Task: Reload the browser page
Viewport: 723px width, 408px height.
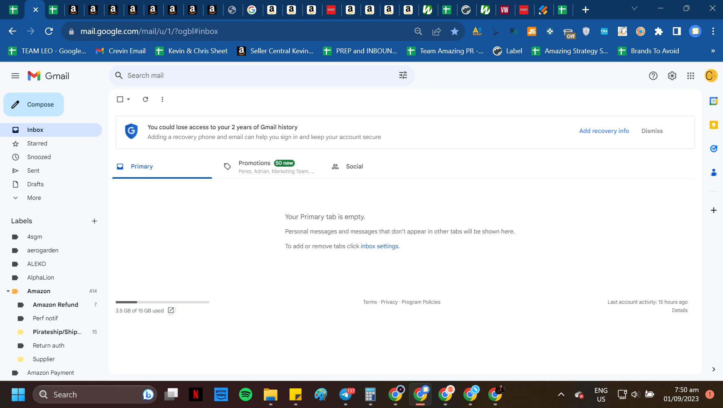Action: [49, 31]
